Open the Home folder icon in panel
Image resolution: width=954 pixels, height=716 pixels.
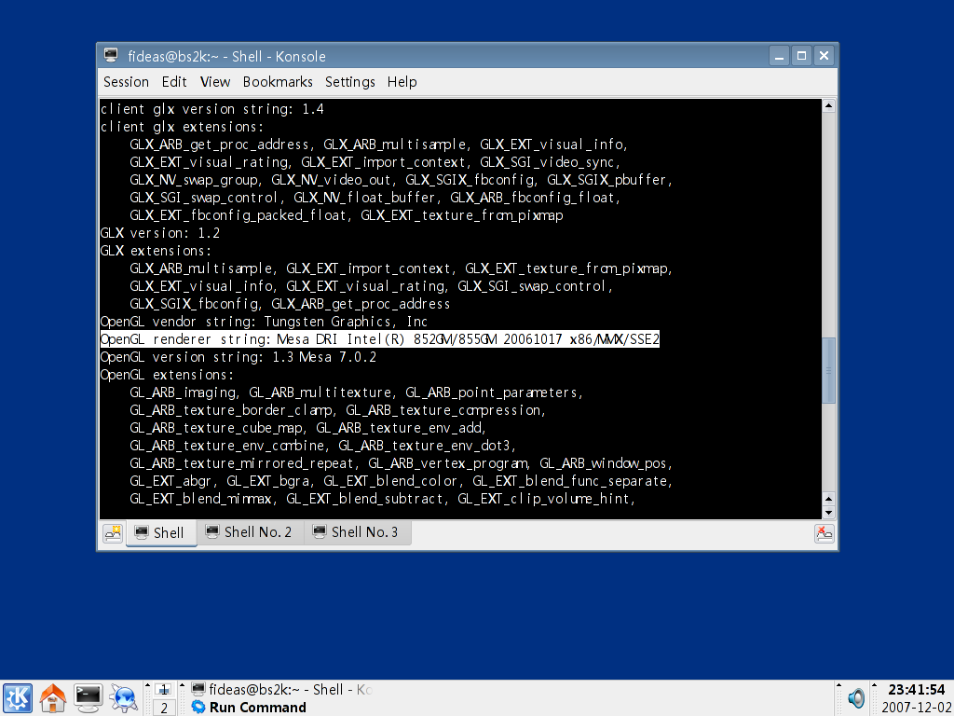[x=53, y=697]
